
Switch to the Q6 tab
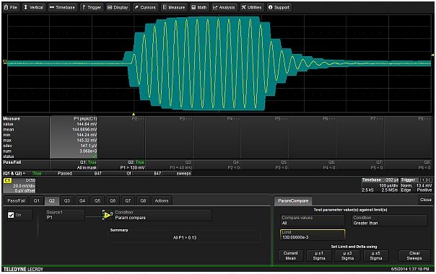pyautogui.click(x=113, y=200)
